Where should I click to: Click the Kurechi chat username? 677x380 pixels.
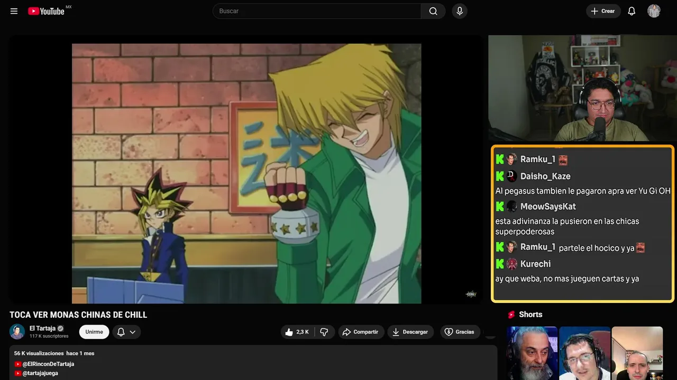[x=535, y=264]
